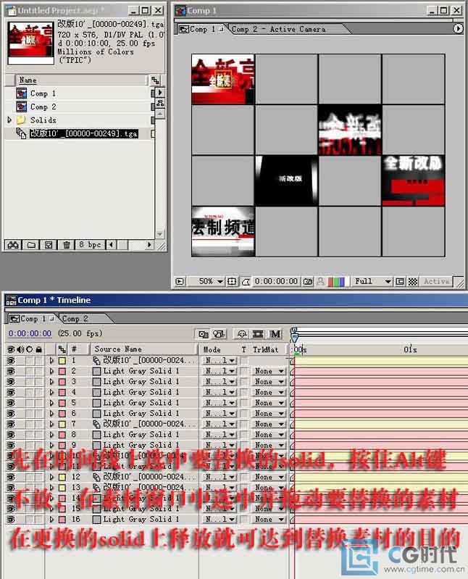Select layer 16 Light Gray Solid 1
The width and height of the screenshot is (468, 579).
click(x=141, y=519)
